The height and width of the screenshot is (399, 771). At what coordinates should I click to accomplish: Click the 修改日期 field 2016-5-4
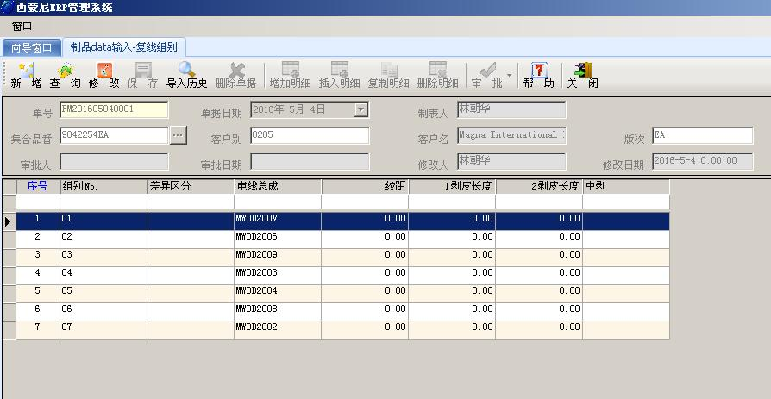[702, 161]
